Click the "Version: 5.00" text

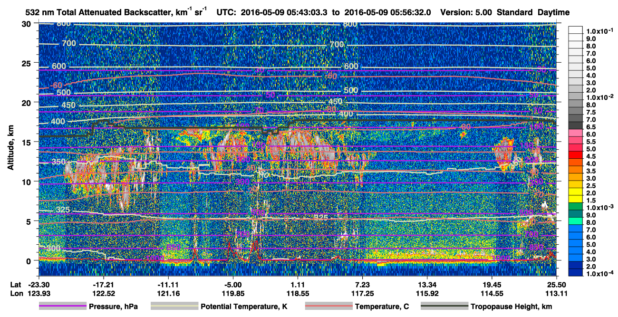[x=466, y=13]
